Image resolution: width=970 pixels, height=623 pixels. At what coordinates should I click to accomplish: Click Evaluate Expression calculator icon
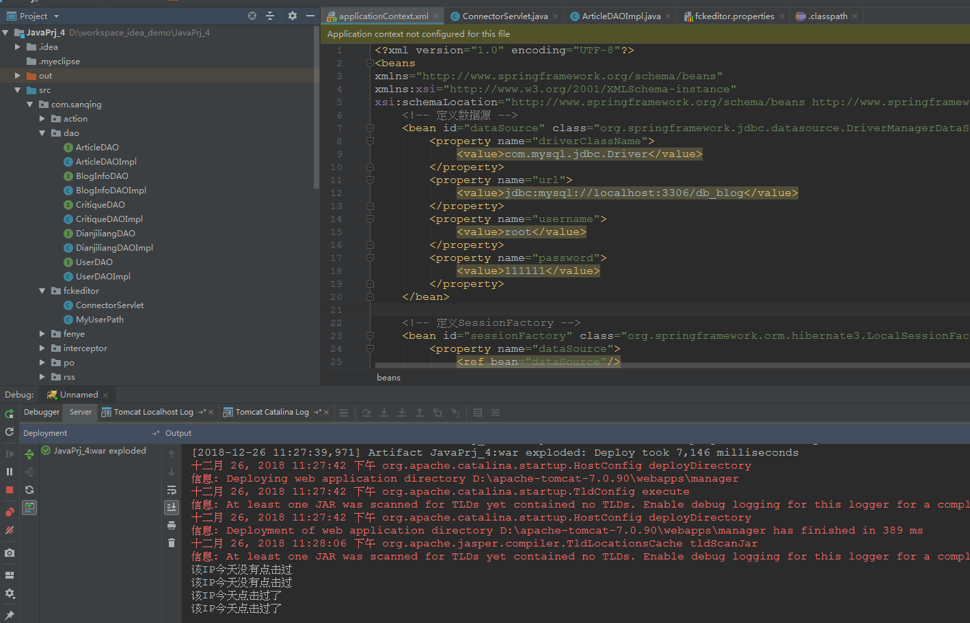click(x=478, y=413)
